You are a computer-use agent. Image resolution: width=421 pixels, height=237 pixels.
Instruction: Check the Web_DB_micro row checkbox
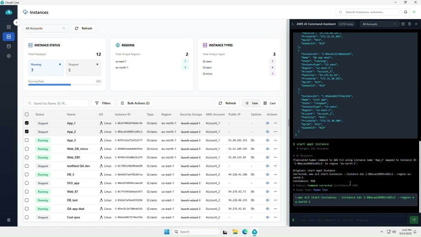pos(27,149)
